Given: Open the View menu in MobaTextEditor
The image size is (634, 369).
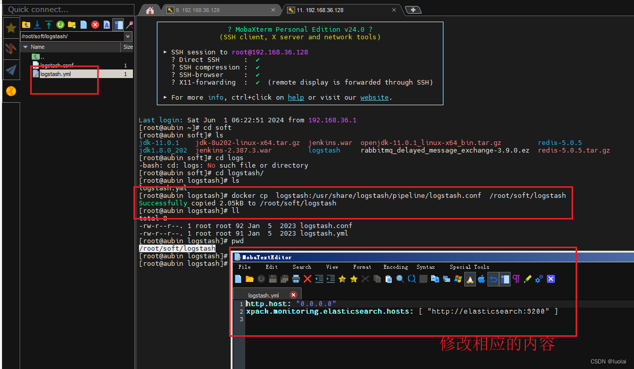Looking at the screenshot, I should (x=332, y=267).
